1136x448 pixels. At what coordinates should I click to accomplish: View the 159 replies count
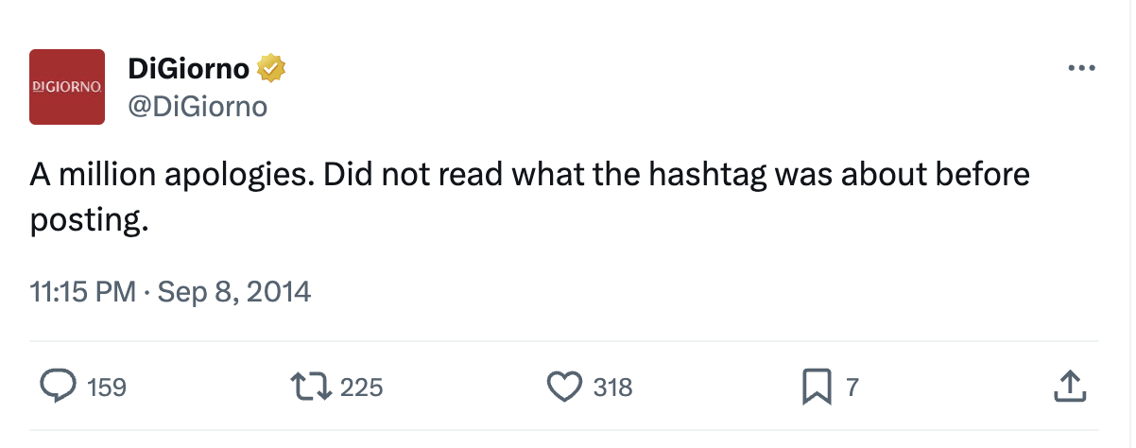[x=107, y=387]
